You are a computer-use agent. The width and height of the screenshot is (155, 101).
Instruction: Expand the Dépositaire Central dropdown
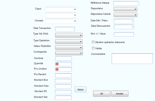pyautogui.click(x=126, y=15)
